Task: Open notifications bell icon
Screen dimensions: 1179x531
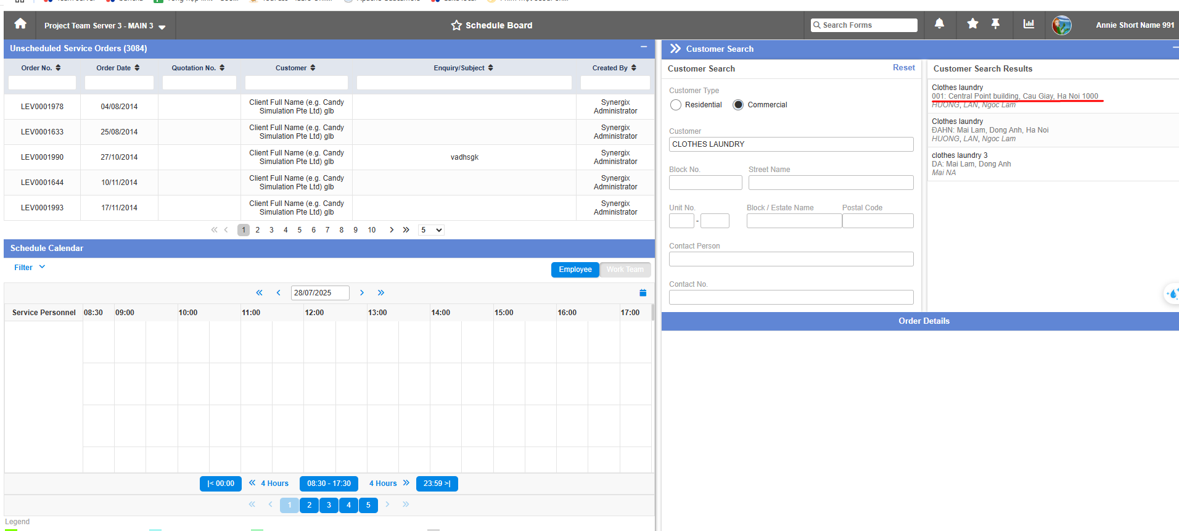Action: point(939,24)
